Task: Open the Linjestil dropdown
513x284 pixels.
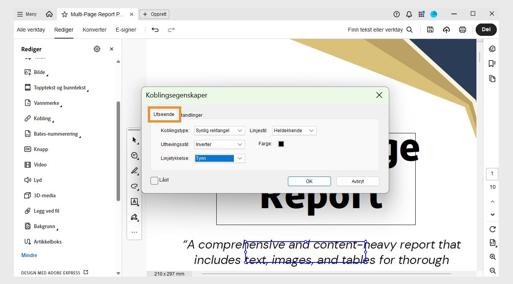Action: [294, 131]
